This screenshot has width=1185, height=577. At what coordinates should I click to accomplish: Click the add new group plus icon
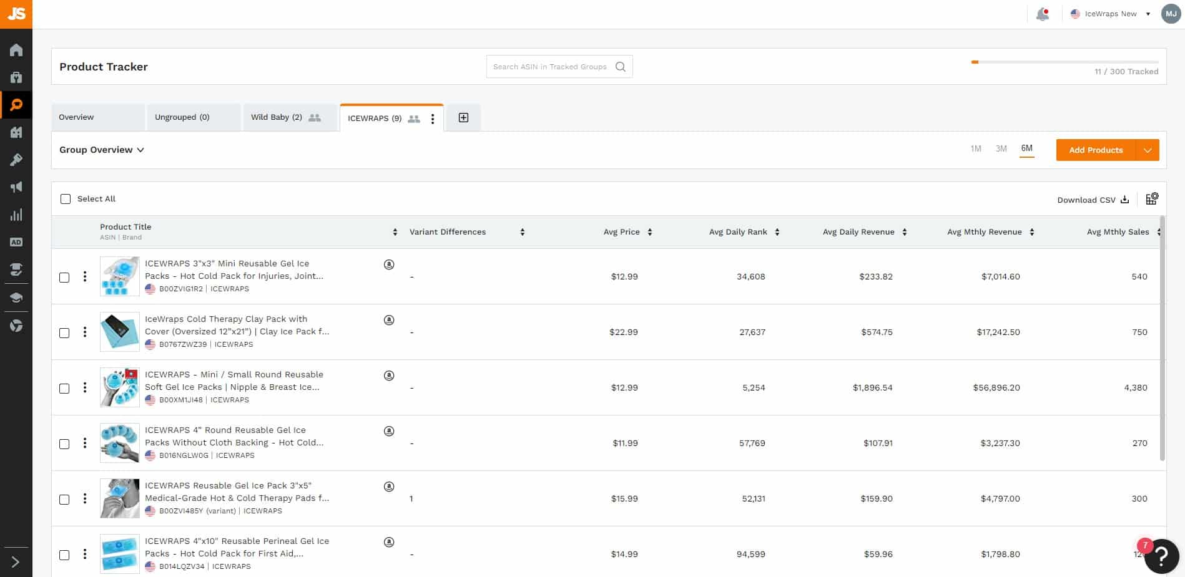point(463,118)
